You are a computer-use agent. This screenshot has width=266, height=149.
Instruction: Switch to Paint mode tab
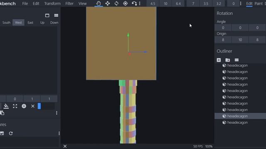click(259, 3)
